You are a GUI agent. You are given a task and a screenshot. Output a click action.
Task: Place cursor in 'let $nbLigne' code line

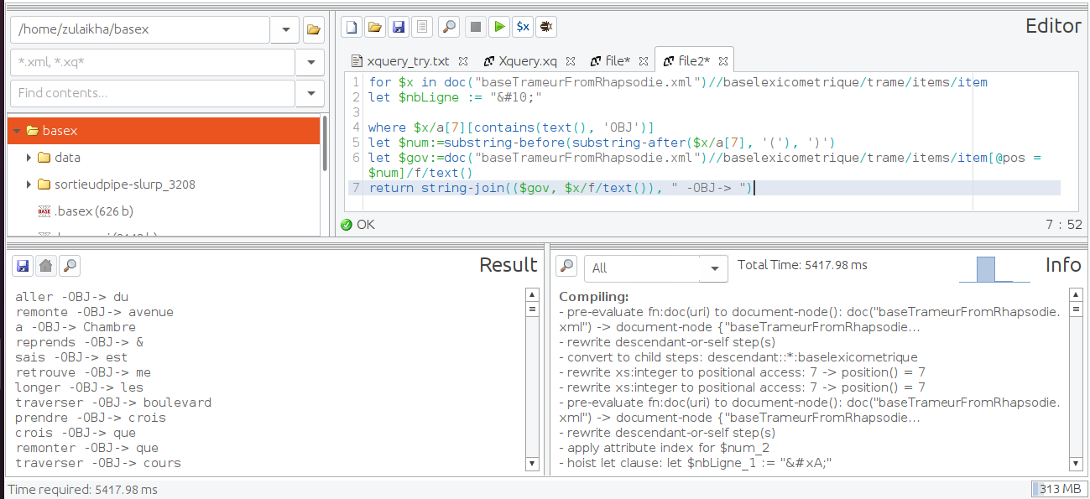(x=456, y=97)
